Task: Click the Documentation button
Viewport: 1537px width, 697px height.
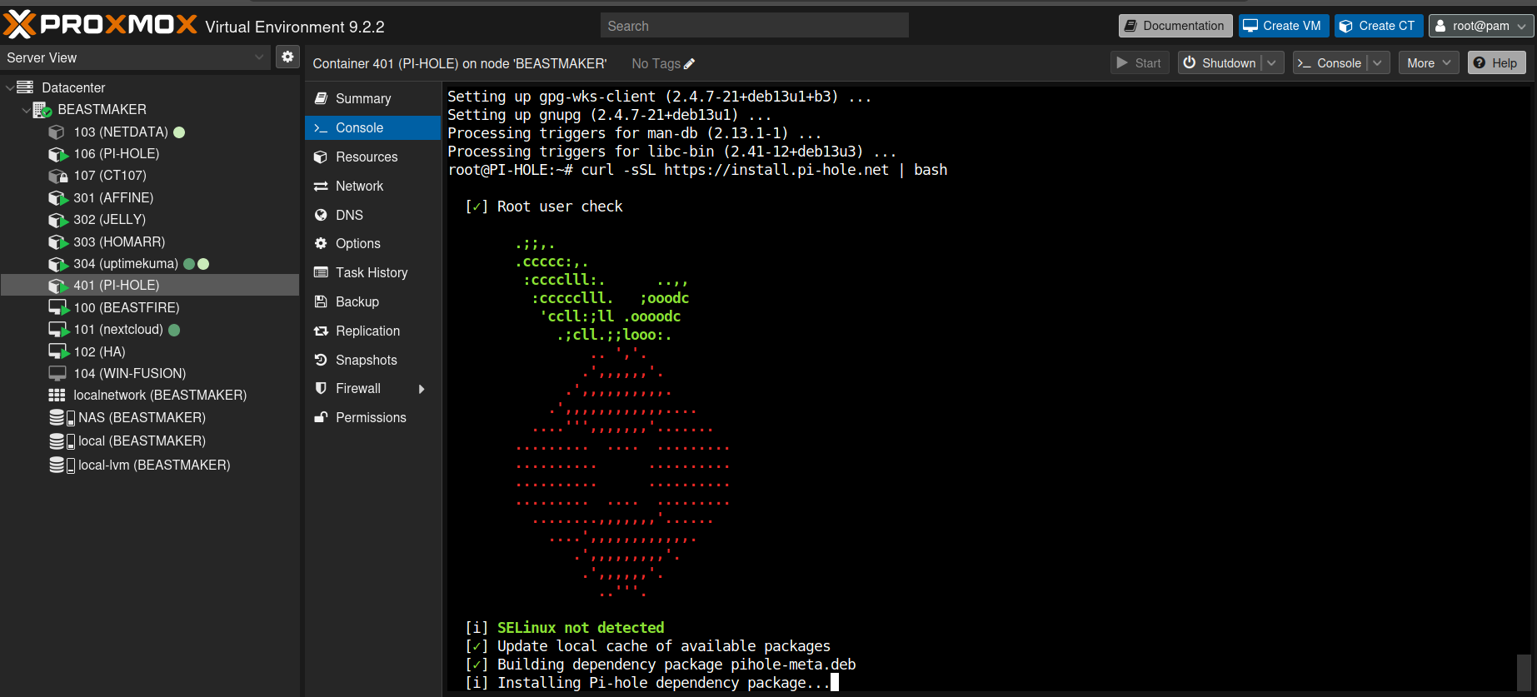Action: click(1175, 26)
